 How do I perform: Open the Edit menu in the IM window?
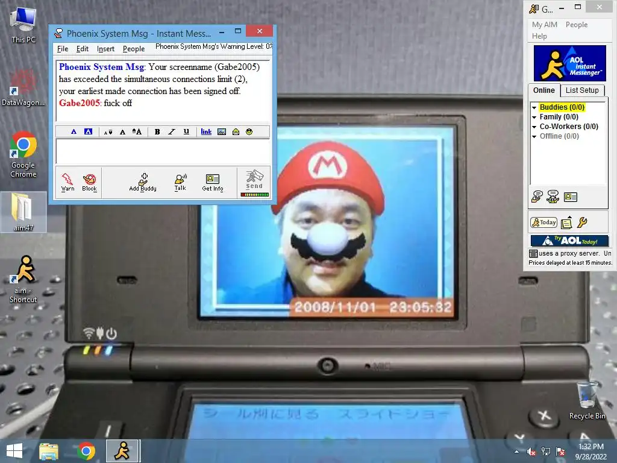[x=82, y=49]
